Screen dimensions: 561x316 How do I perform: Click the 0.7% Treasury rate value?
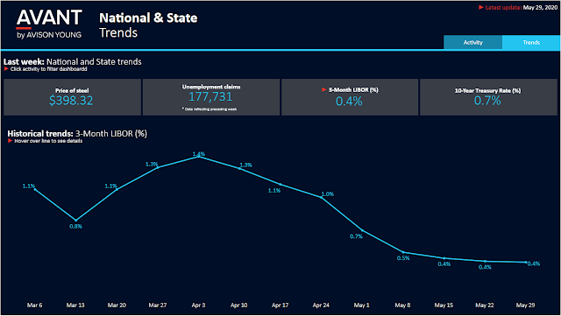click(x=487, y=101)
